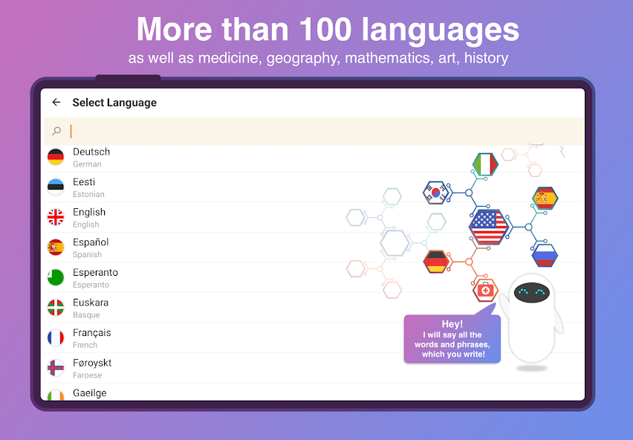This screenshot has height=440, width=633.
Task: Tap the white robot mascot
Action: click(533, 311)
